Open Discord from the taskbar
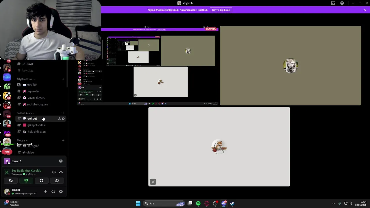Image resolution: width=370 pixels, height=208 pixels. coord(224,203)
